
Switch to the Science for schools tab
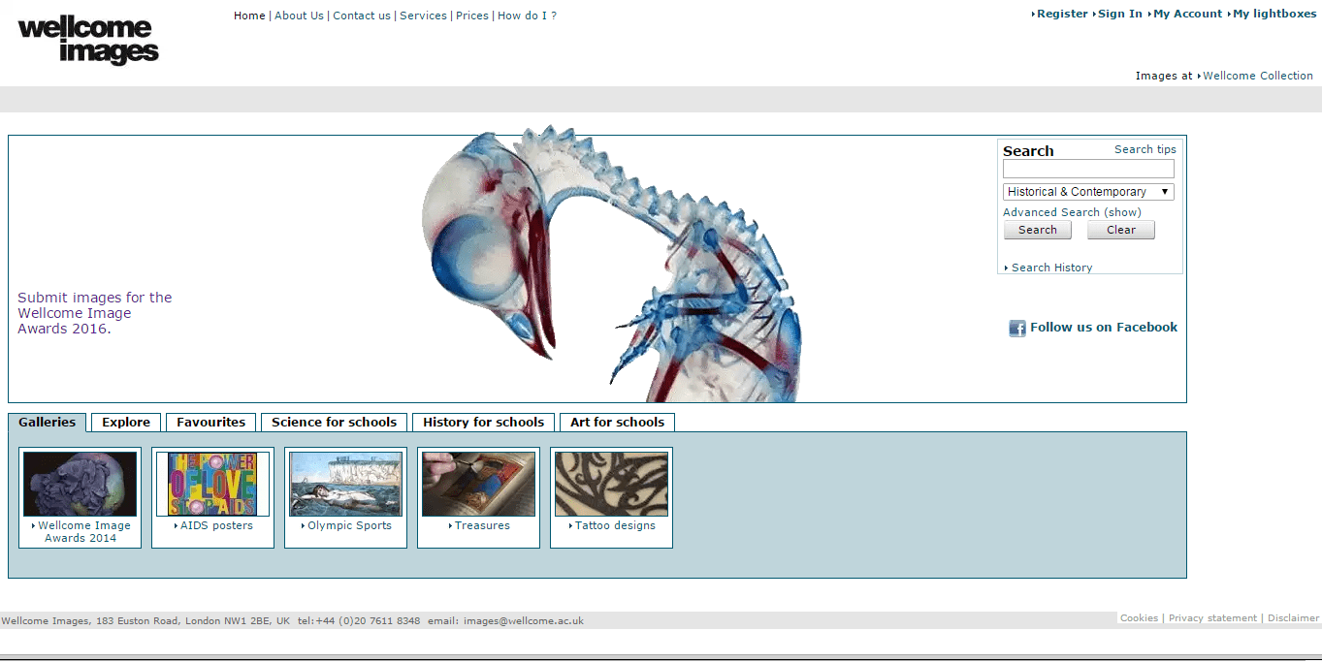click(x=334, y=423)
